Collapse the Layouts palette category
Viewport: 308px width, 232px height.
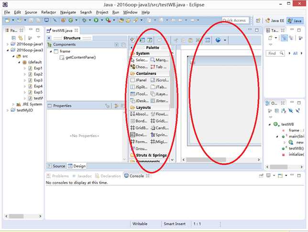pyautogui.click(x=150, y=108)
